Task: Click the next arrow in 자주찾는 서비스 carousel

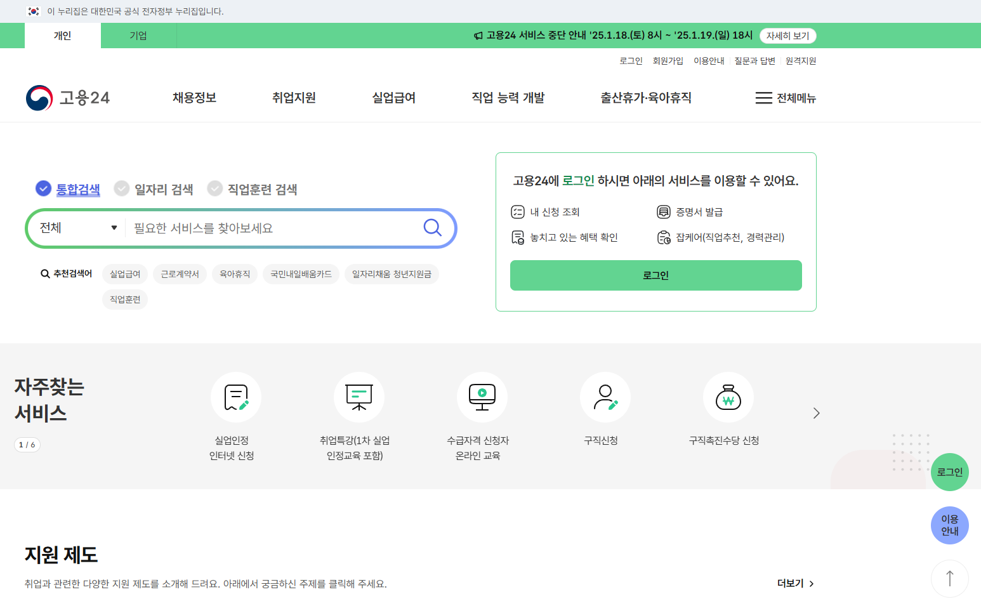Action: click(816, 413)
